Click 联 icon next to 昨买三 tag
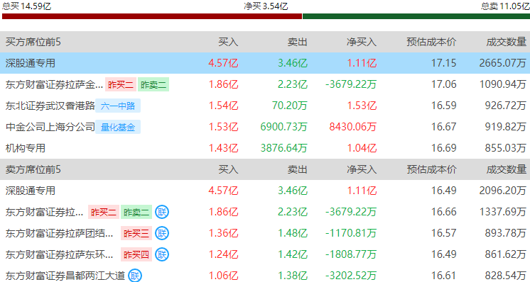The width and height of the screenshot is (530, 282). point(162,233)
